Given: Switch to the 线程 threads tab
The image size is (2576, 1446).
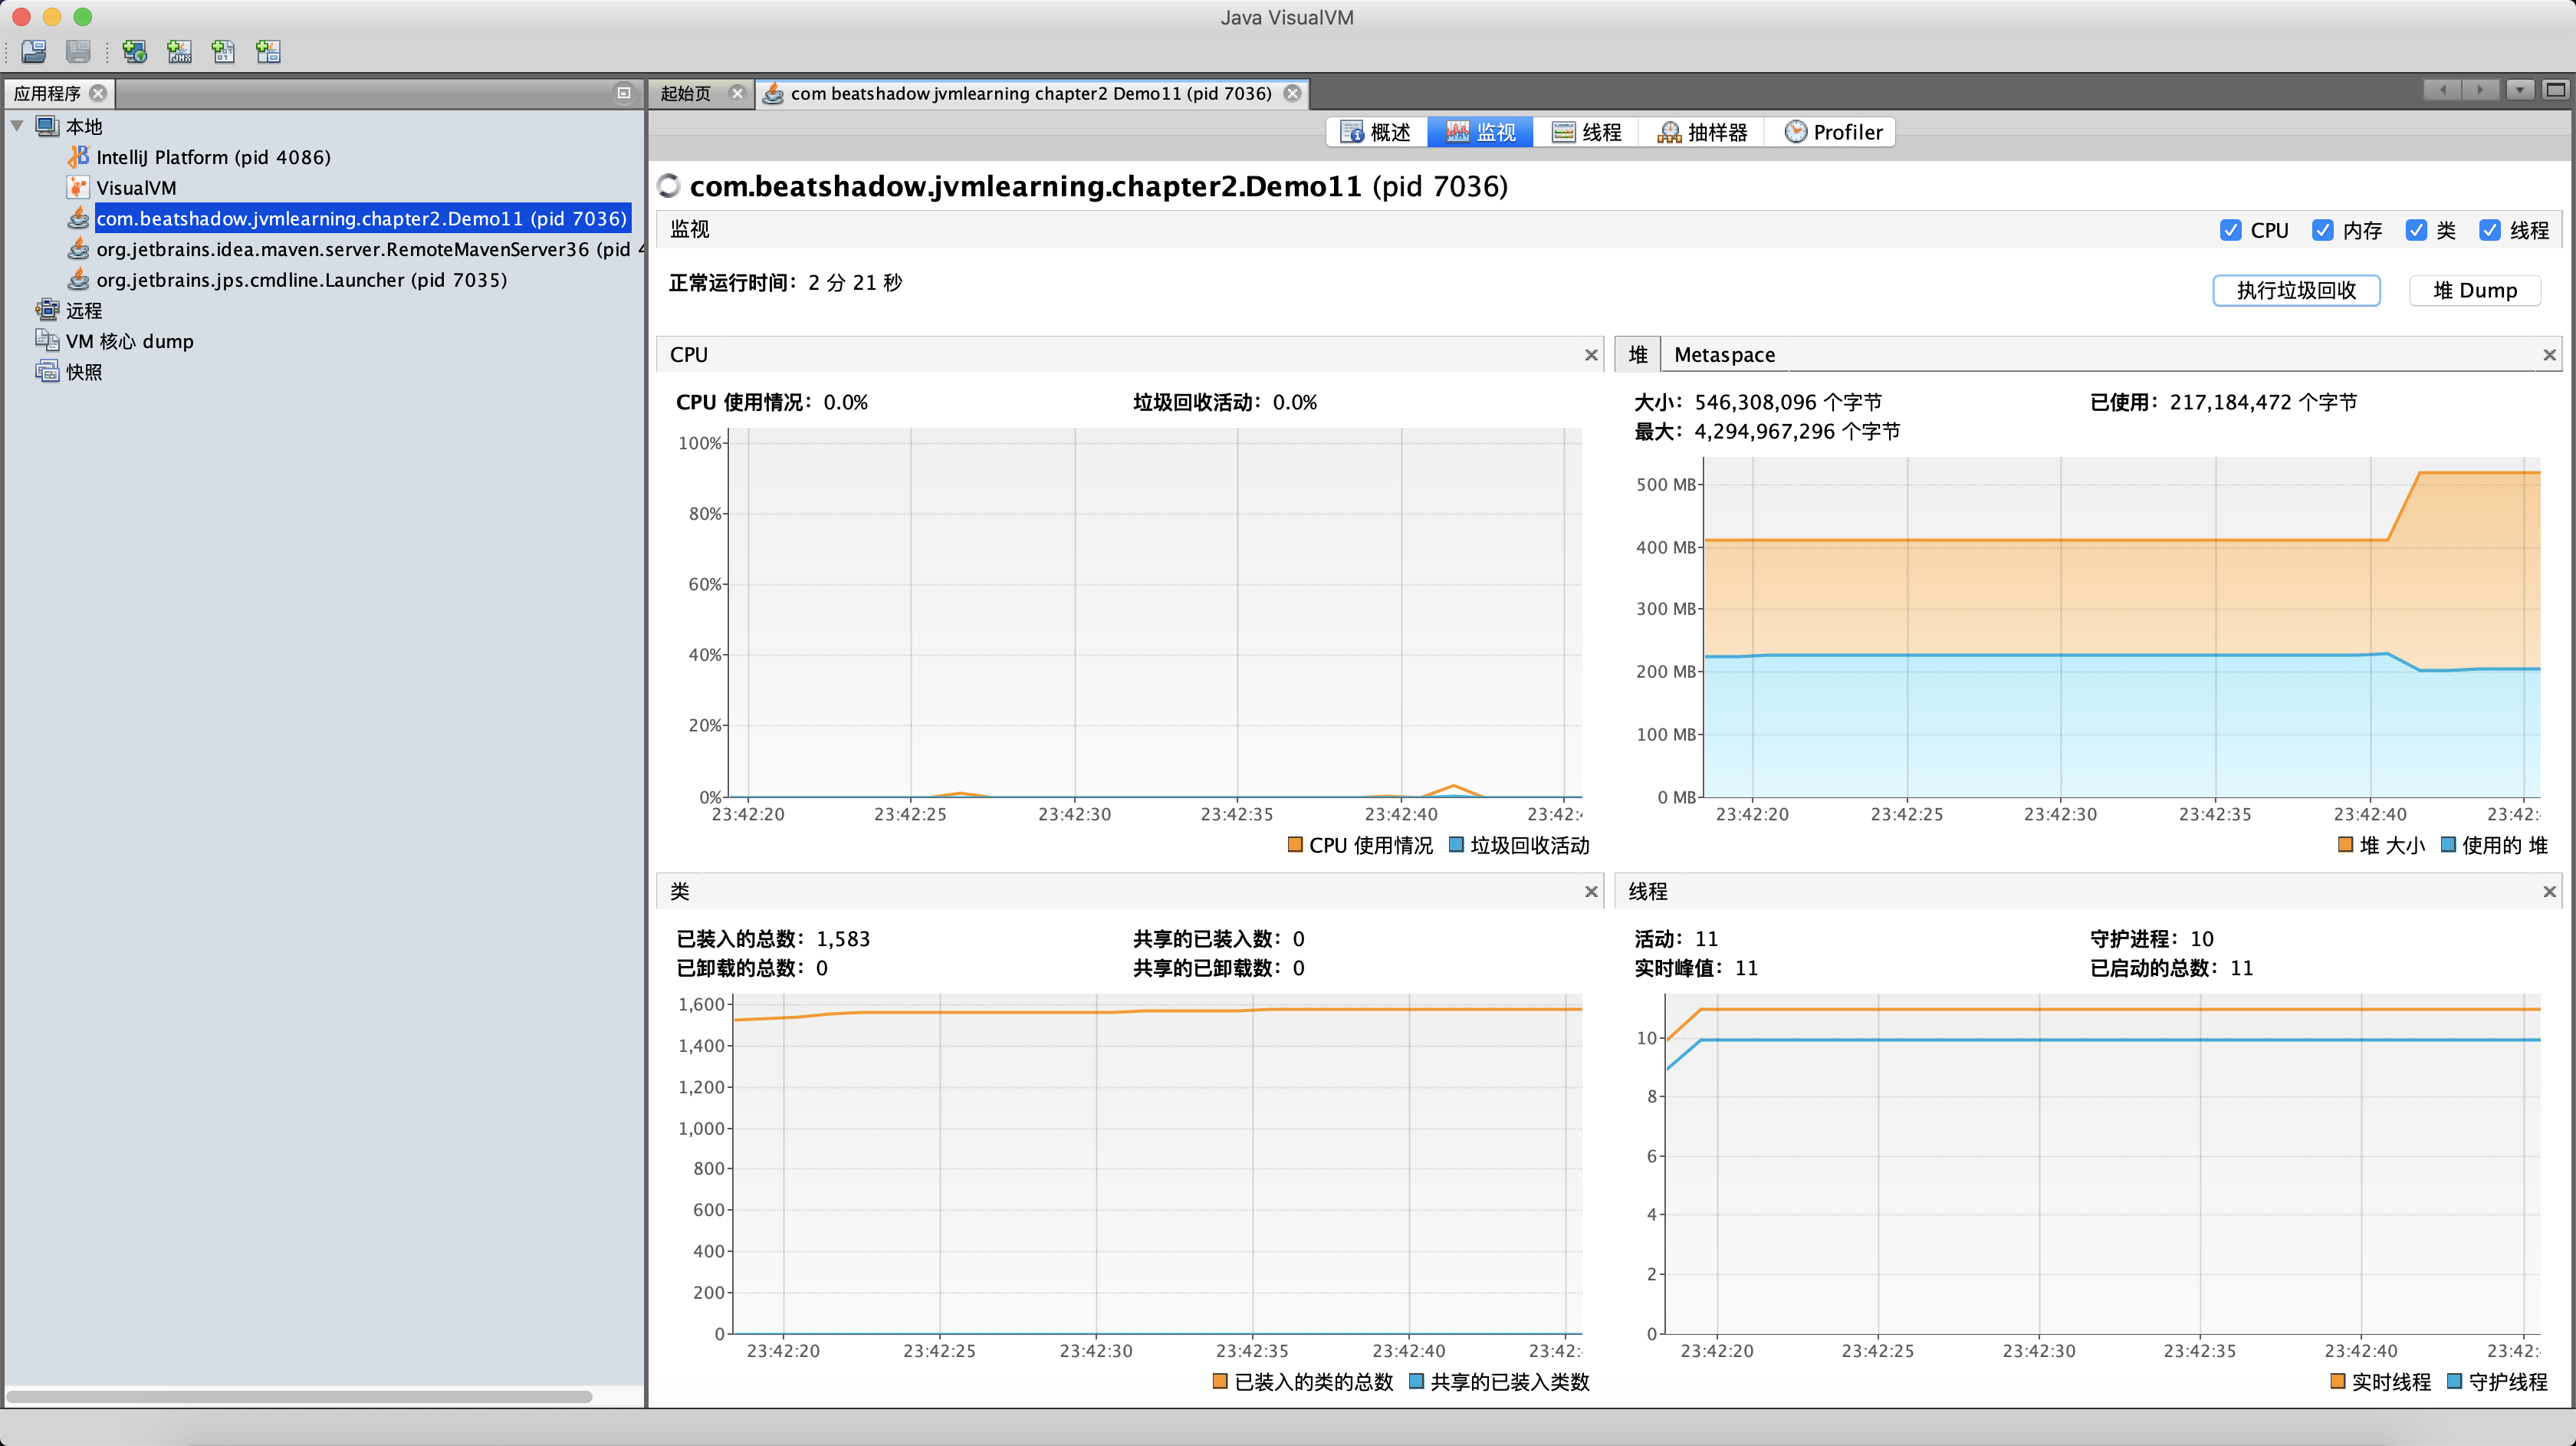Looking at the screenshot, I should (1587, 132).
